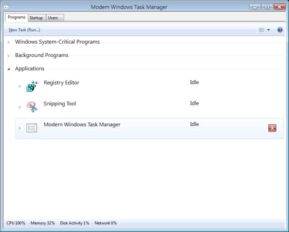Select the Snipping Tool row label
The image size is (289, 232).
[x=60, y=104]
